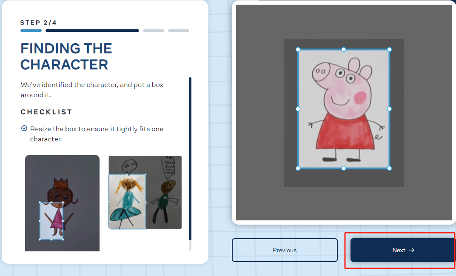
Task: Click the second step progress segment
Action: tap(92, 31)
